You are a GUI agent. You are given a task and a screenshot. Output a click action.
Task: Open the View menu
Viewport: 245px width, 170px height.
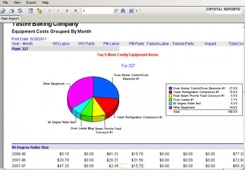[x=17, y=2]
